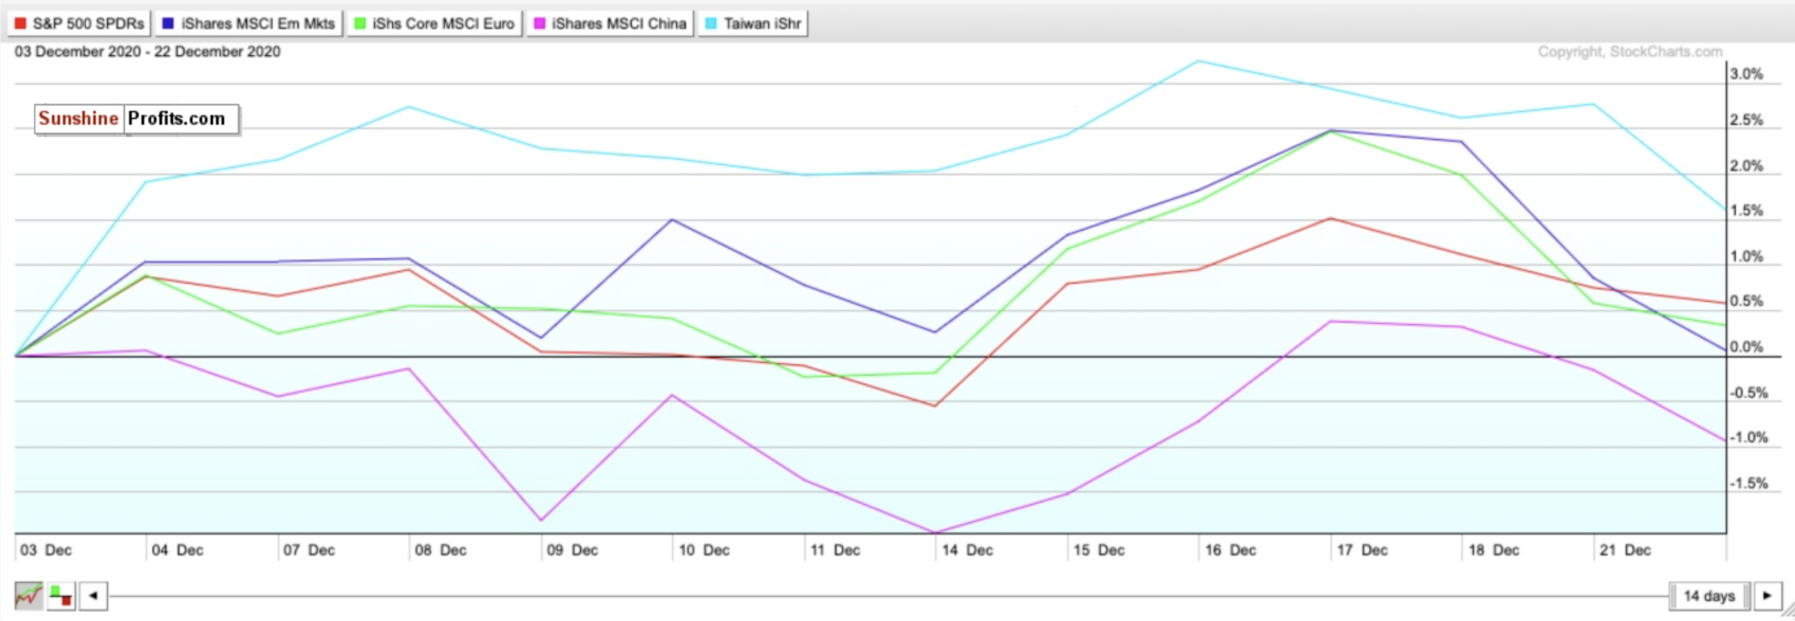
Task: Click the 14 Dec axis label
Action: tap(967, 550)
